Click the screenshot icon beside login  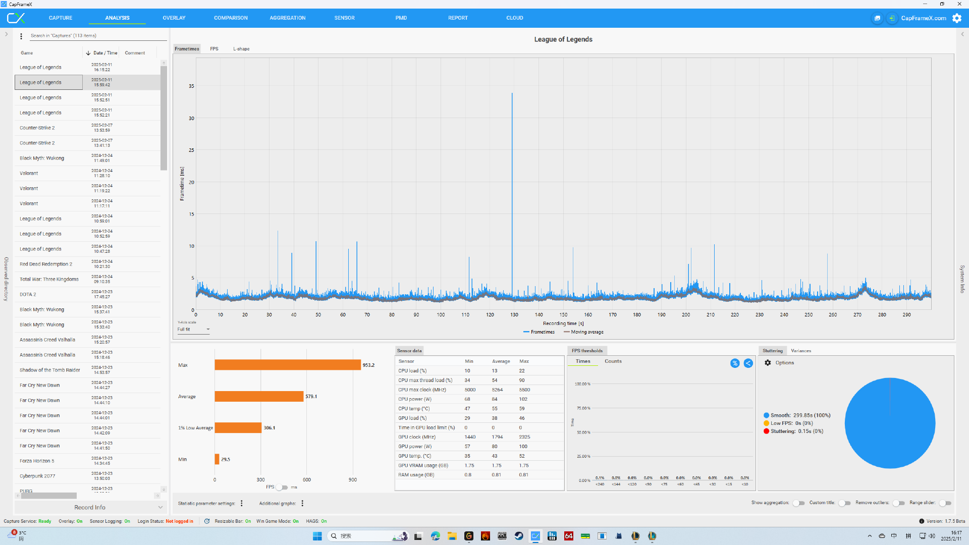point(877,18)
